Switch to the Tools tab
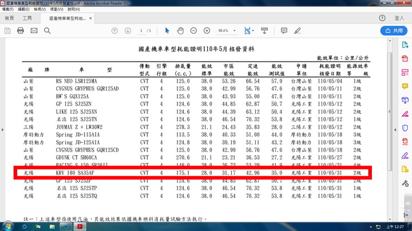Viewport: 412px width, 231px height. (x=27, y=18)
